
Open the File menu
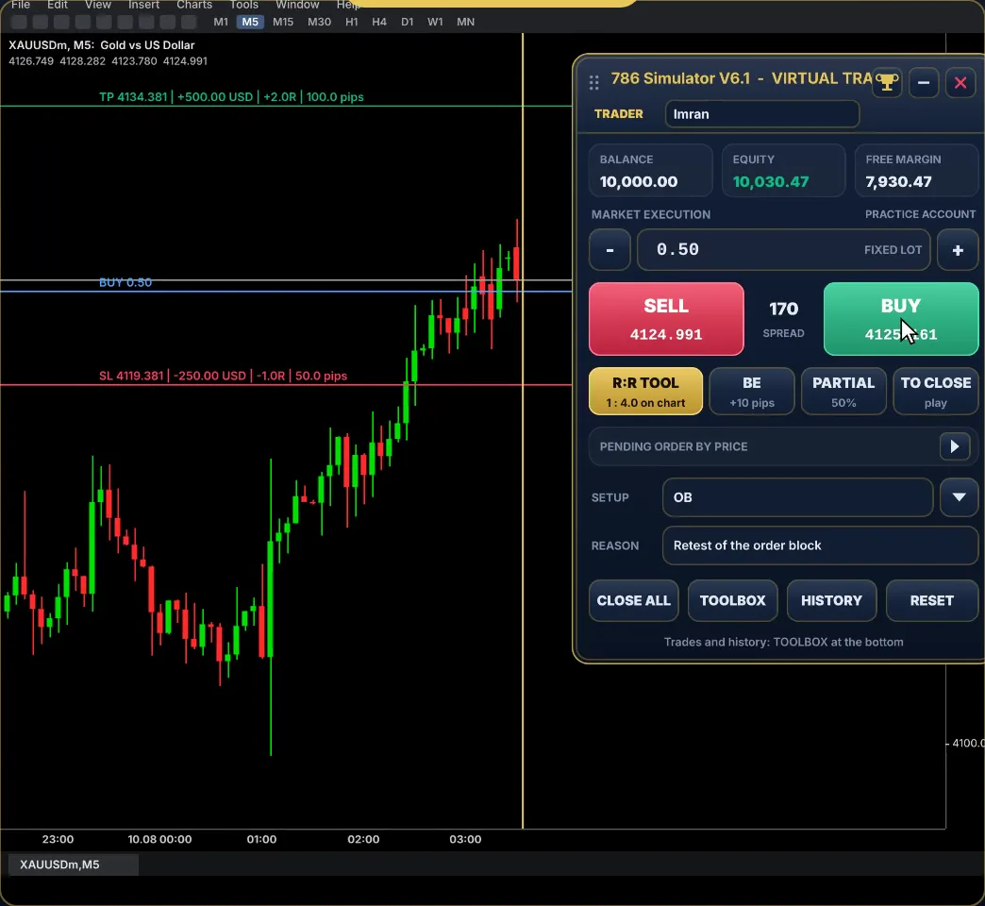(x=21, y=5)
